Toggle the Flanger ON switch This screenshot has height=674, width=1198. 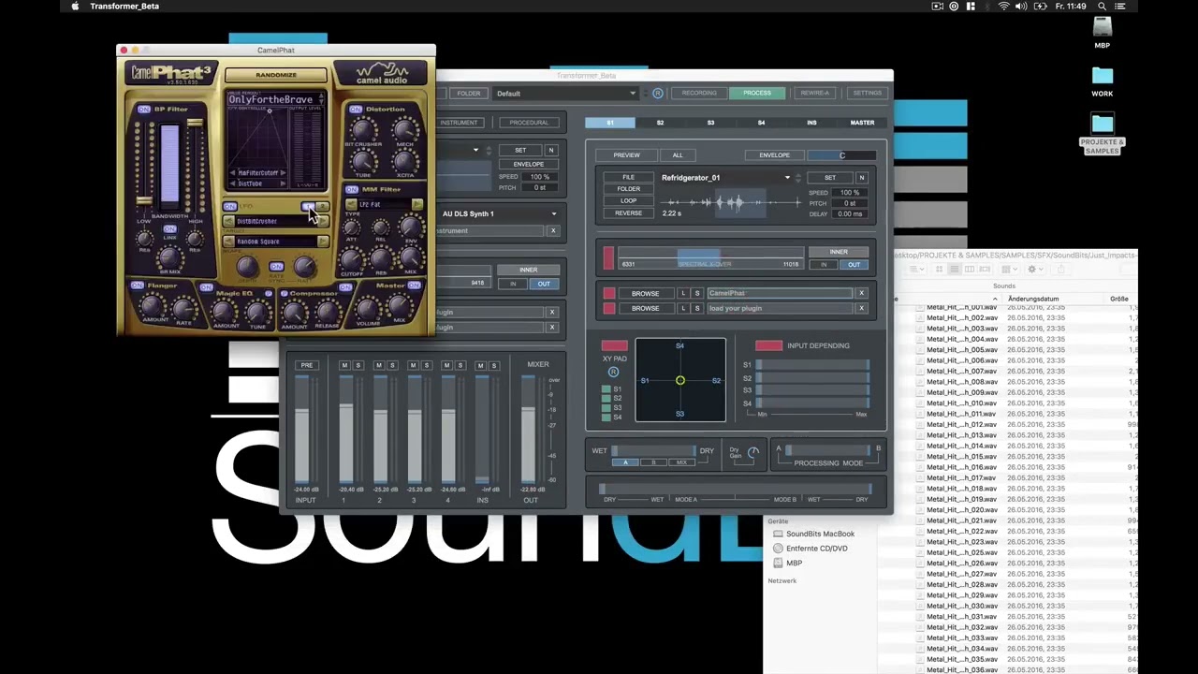(138, 286)
